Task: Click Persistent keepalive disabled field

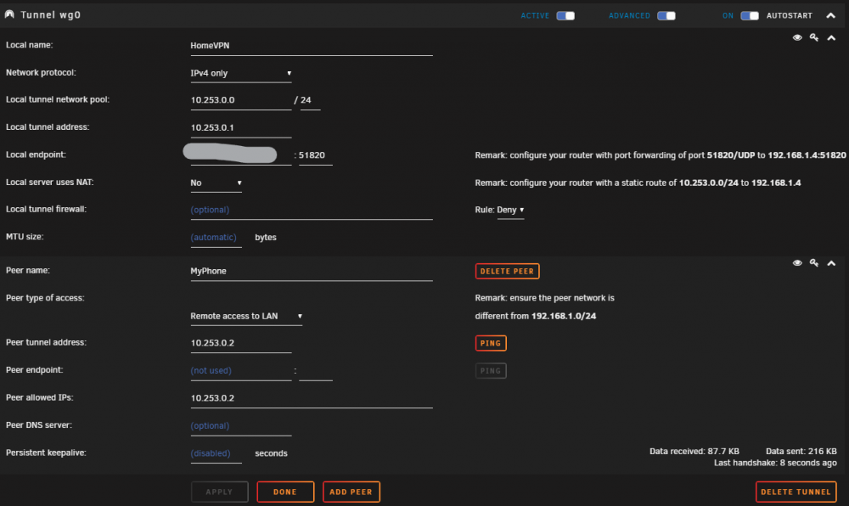Action: click(x=216, y=453)
